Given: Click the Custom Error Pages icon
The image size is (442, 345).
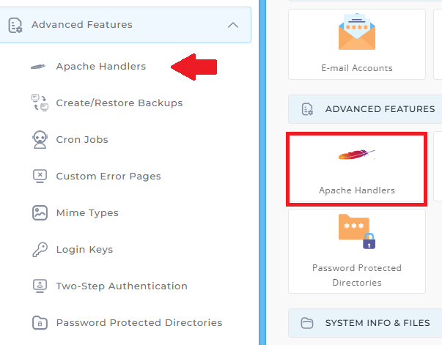Looking at the screenshot, I should (x=40, y=176).
